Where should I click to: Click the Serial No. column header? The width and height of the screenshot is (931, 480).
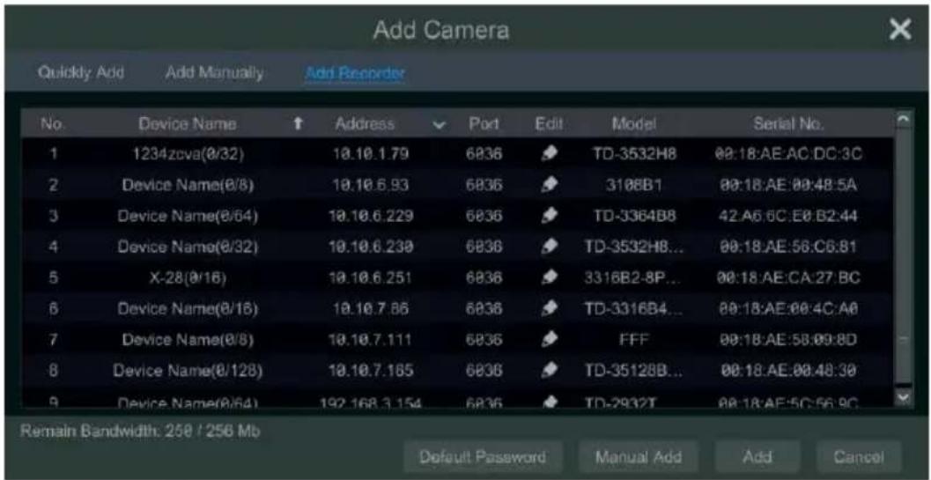coord(788,125)
